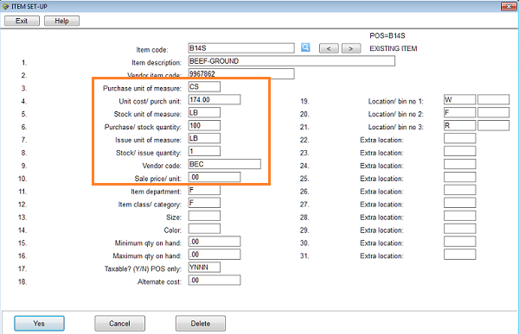Open Help from the top bar
Image resolution: width=519 pixels, height=334 pixels.
pos(62,21)
